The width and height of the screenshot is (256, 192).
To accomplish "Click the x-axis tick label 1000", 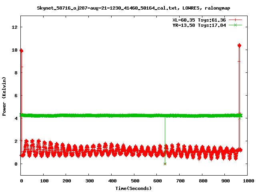I will tap(248, 181).
